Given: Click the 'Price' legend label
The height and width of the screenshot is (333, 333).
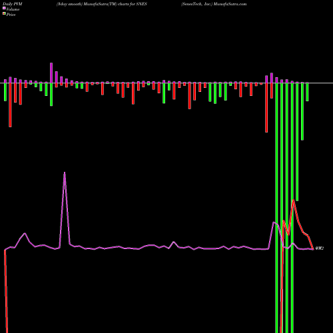Looking at the screenshot, I should [x=11, y=15].
